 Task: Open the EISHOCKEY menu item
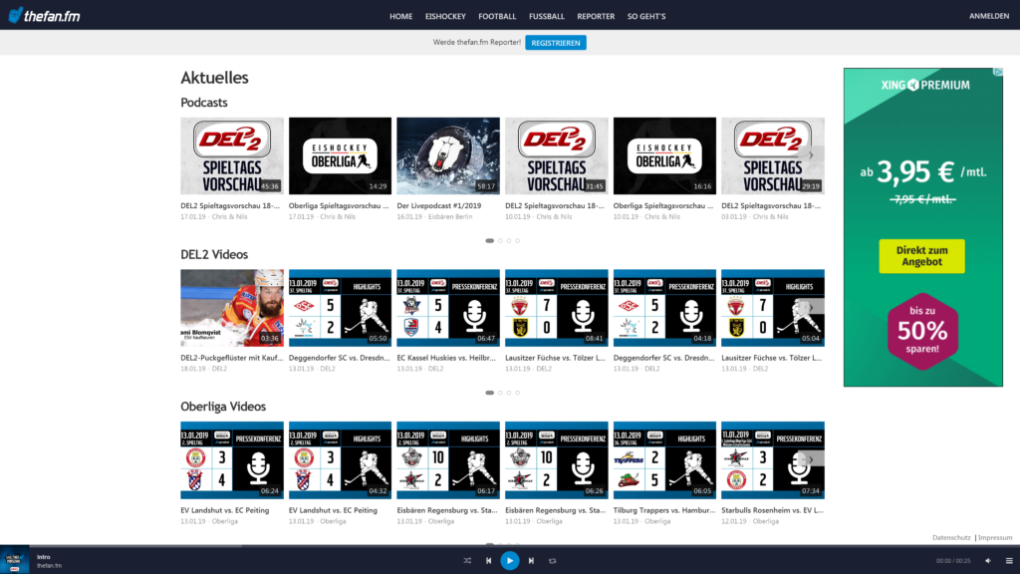(x=445, y=16)
